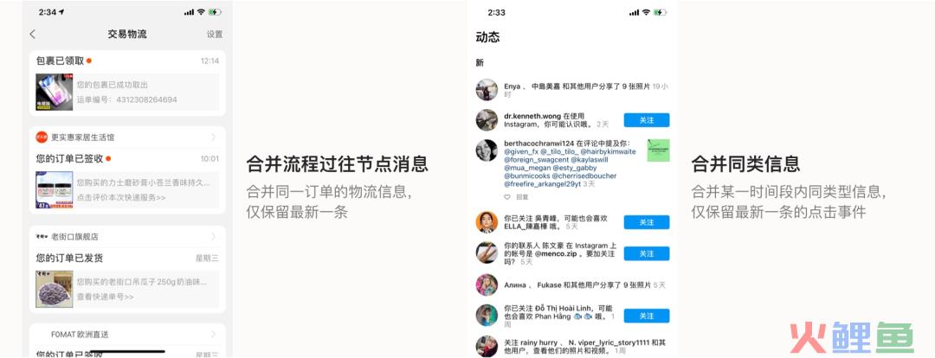Image resolution: width=935 pixels, height=358 pixels.
Task: Follow ELLA_陳嘉樺 with 关注 button
Action: click(647, 222)
